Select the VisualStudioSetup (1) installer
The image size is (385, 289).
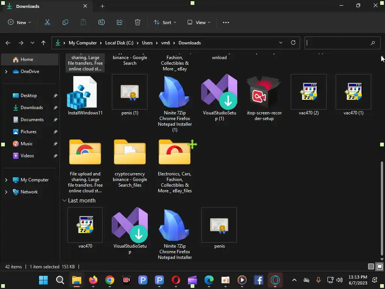click(x=219, y=98)
